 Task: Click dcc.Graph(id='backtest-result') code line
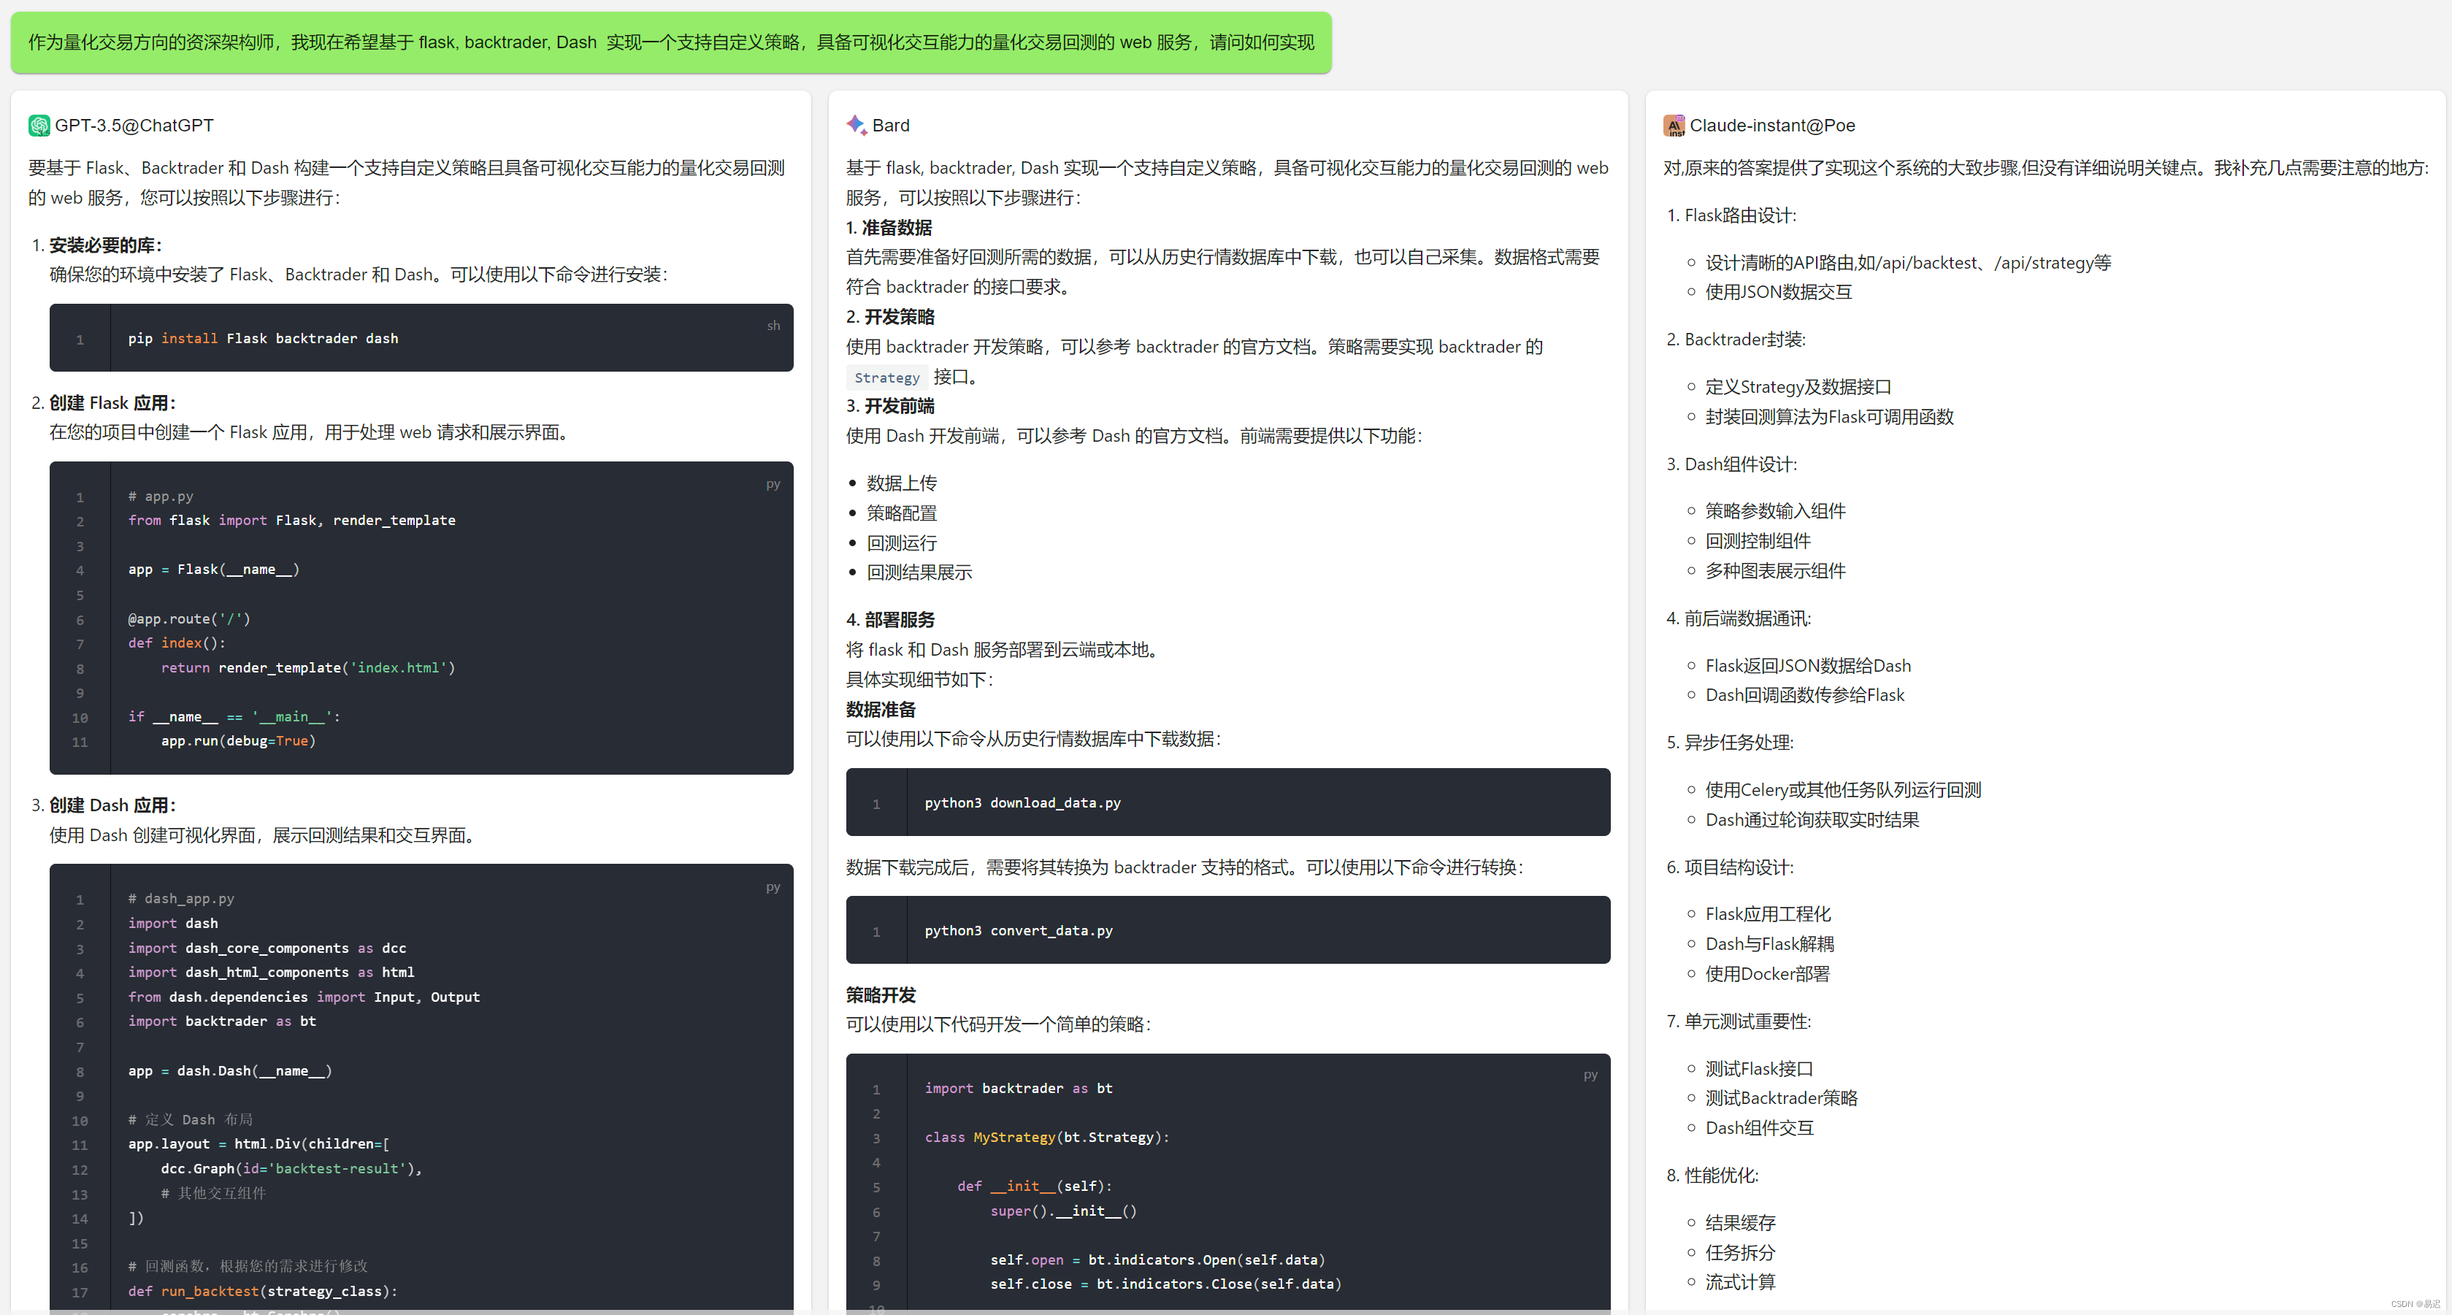click(x=292, y=1168)
